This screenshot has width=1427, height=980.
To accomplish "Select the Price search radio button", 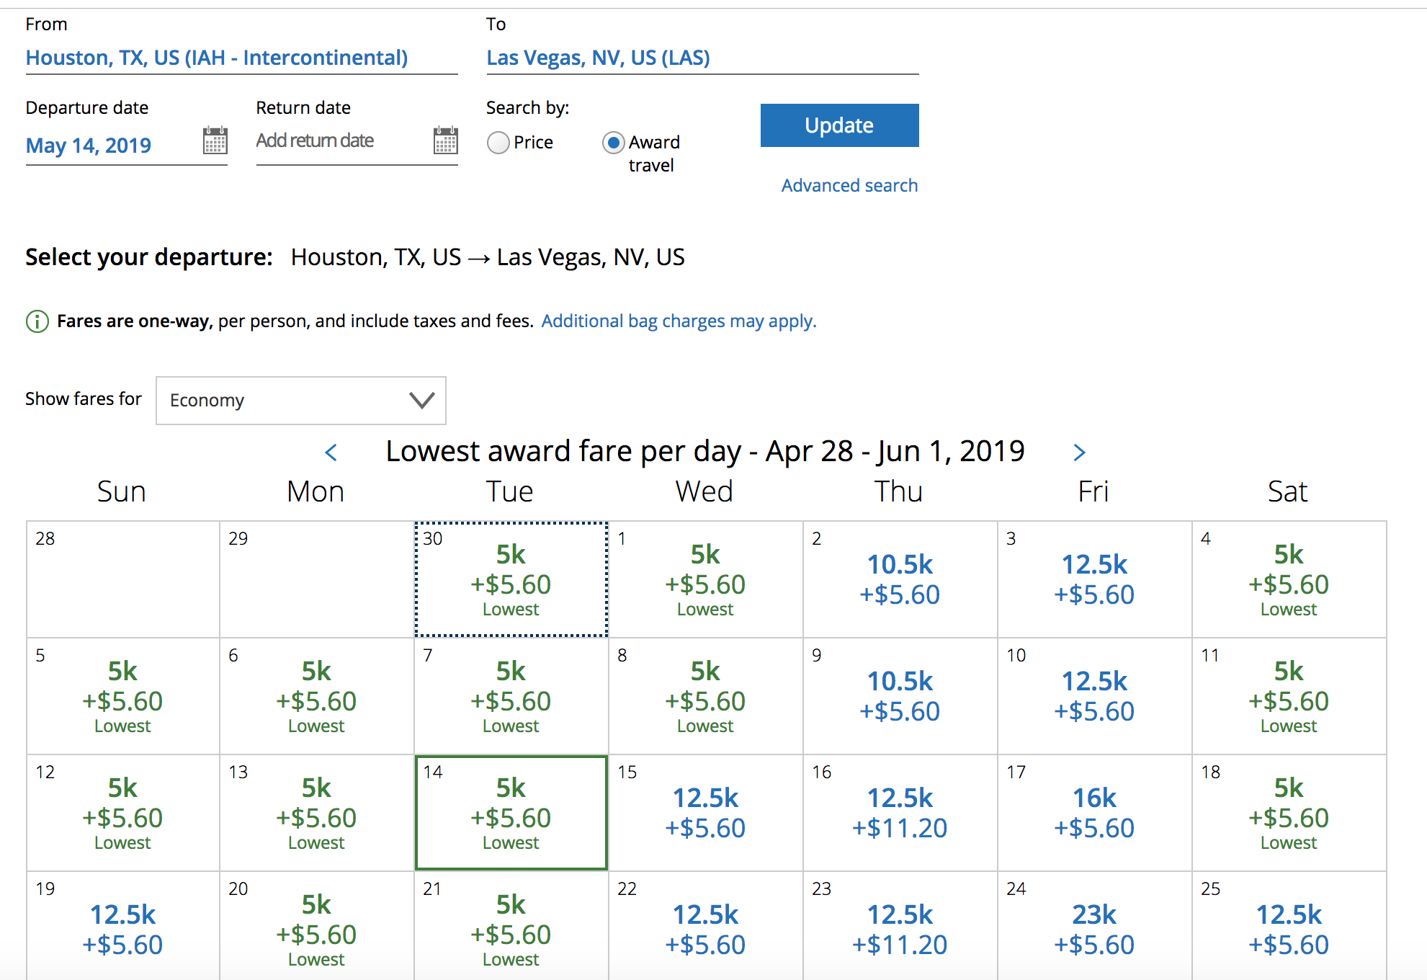I will coord(498,143).
